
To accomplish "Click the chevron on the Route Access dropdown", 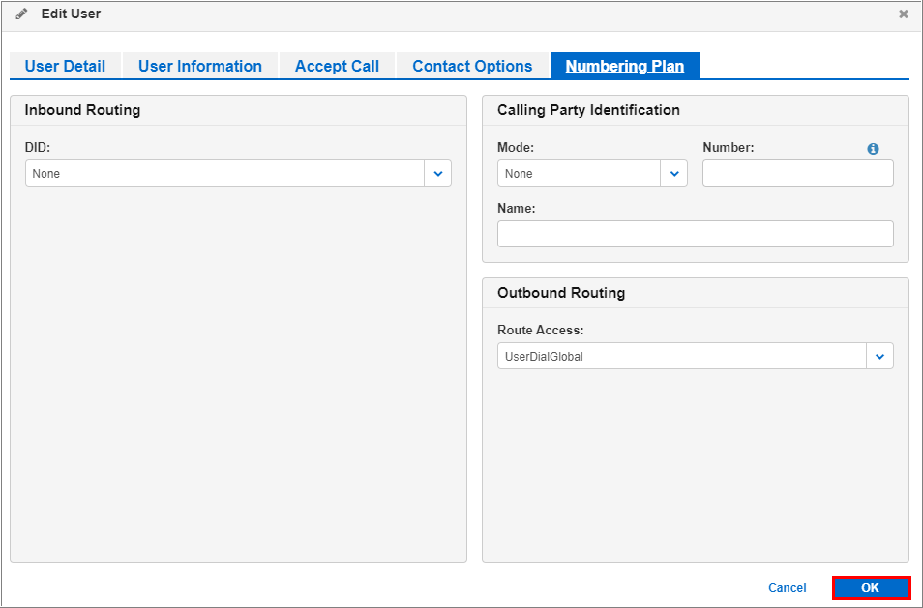I will (x=879, y=356).
